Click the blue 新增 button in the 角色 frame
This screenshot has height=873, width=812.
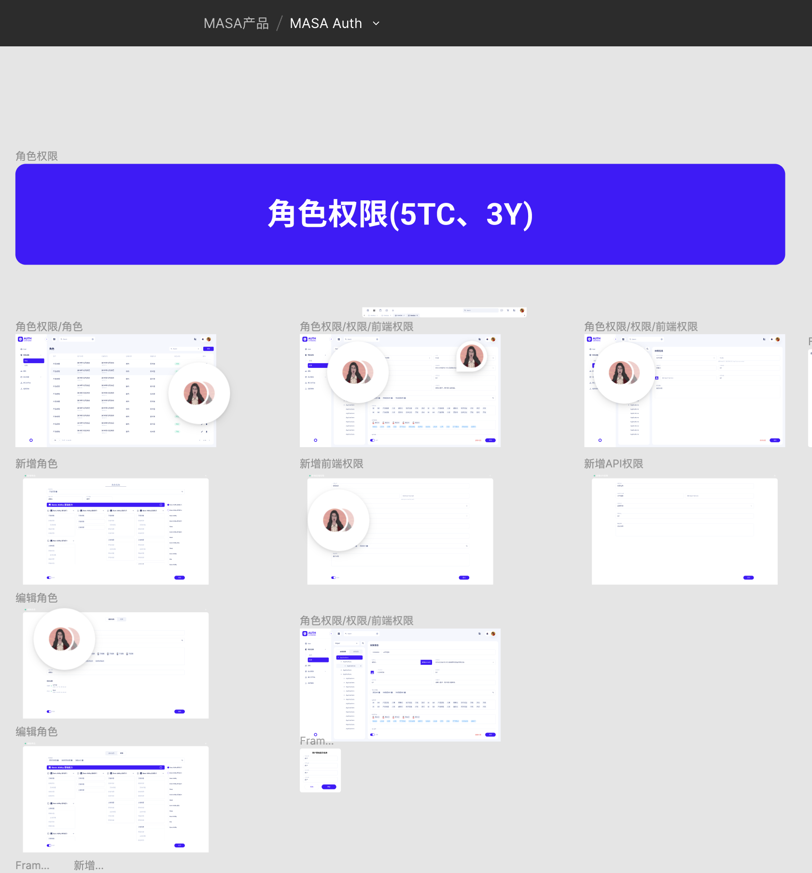click(x=208, y=349)
